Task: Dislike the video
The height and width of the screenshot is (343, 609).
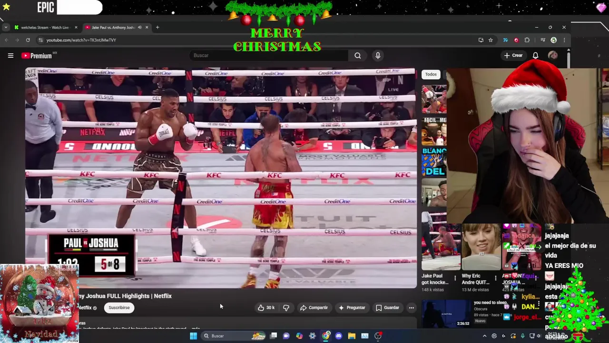Action: pyautogui.click(x=286, y=308)
